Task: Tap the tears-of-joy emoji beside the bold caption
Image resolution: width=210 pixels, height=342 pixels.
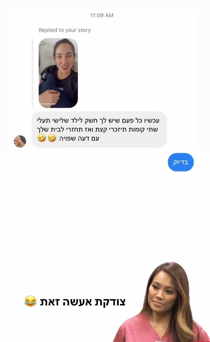Action: click(30, 301)
